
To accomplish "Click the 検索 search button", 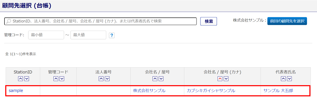I will (209, 21).
